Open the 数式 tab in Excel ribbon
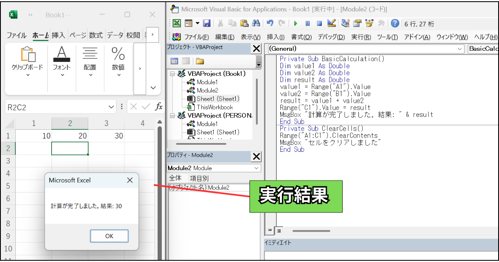Image resolution: width=499 pixels, height=262 pixels. (x=96, y=35)
